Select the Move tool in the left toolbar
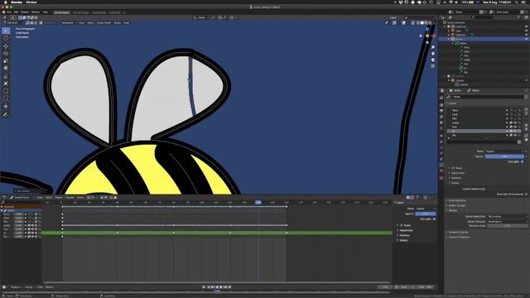530x298 pixels. point(6,46)
